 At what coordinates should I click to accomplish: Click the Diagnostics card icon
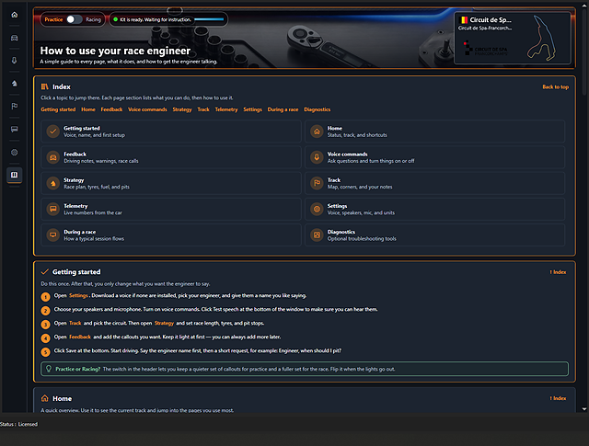click(317, 235)
